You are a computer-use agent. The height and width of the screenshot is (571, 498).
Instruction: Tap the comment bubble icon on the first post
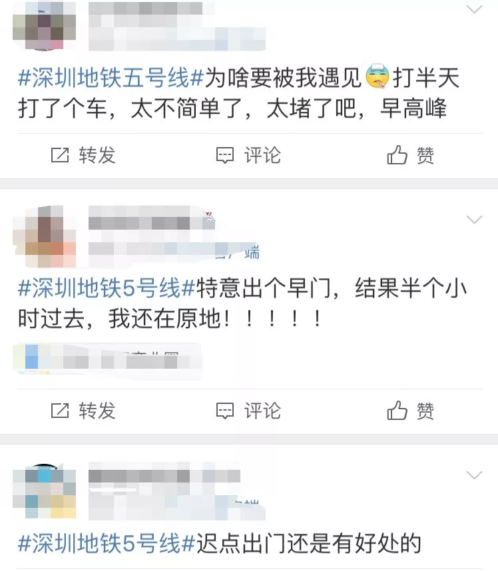(x=225, y=156)
